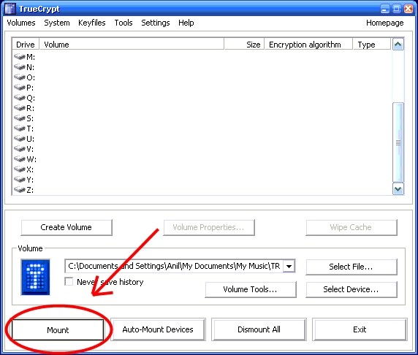Screen dimensions: 418x355
Task: Open the Help menu
Action: [x=186, y=23]
